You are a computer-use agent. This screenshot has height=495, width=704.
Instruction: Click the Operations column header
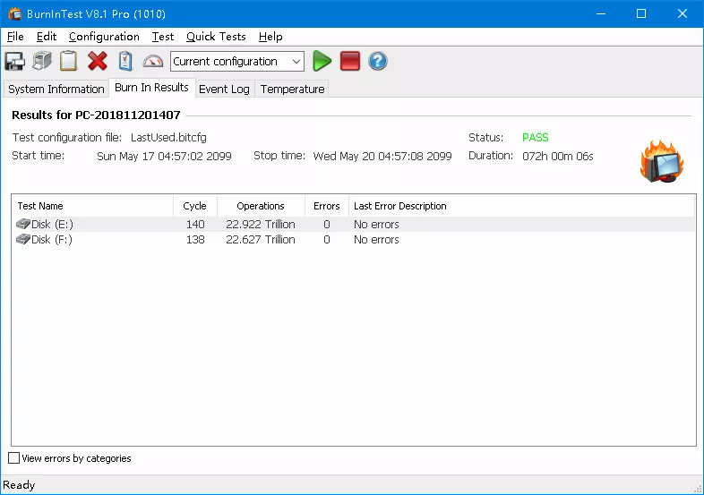pyautogui.click(x=261, y=206)
